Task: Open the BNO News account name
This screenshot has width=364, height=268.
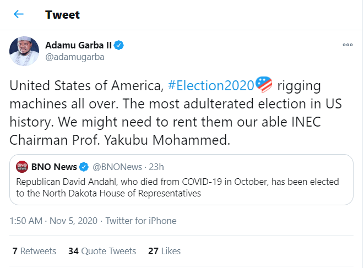Action: pos(54,167)
